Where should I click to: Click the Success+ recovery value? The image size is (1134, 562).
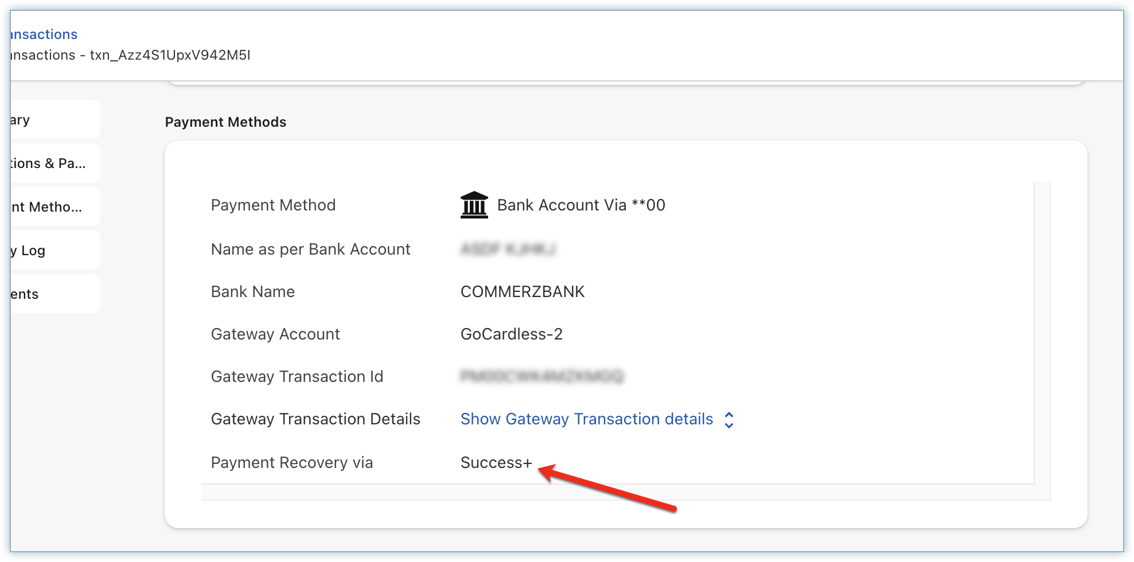click(x=496, y=463)
